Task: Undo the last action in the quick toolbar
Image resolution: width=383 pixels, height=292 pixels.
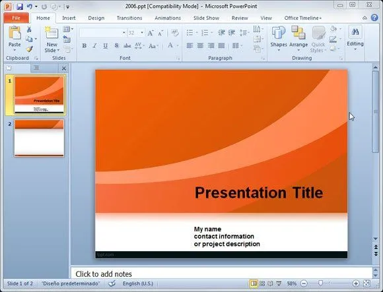Action: pyautogui.click(x=30, y=7)
